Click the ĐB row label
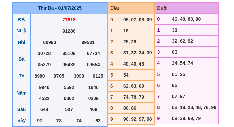The image size is (234, 127). tap(21, 20)
